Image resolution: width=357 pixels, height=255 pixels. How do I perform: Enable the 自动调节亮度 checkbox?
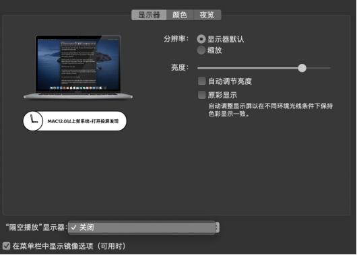(x=202, y=81)
